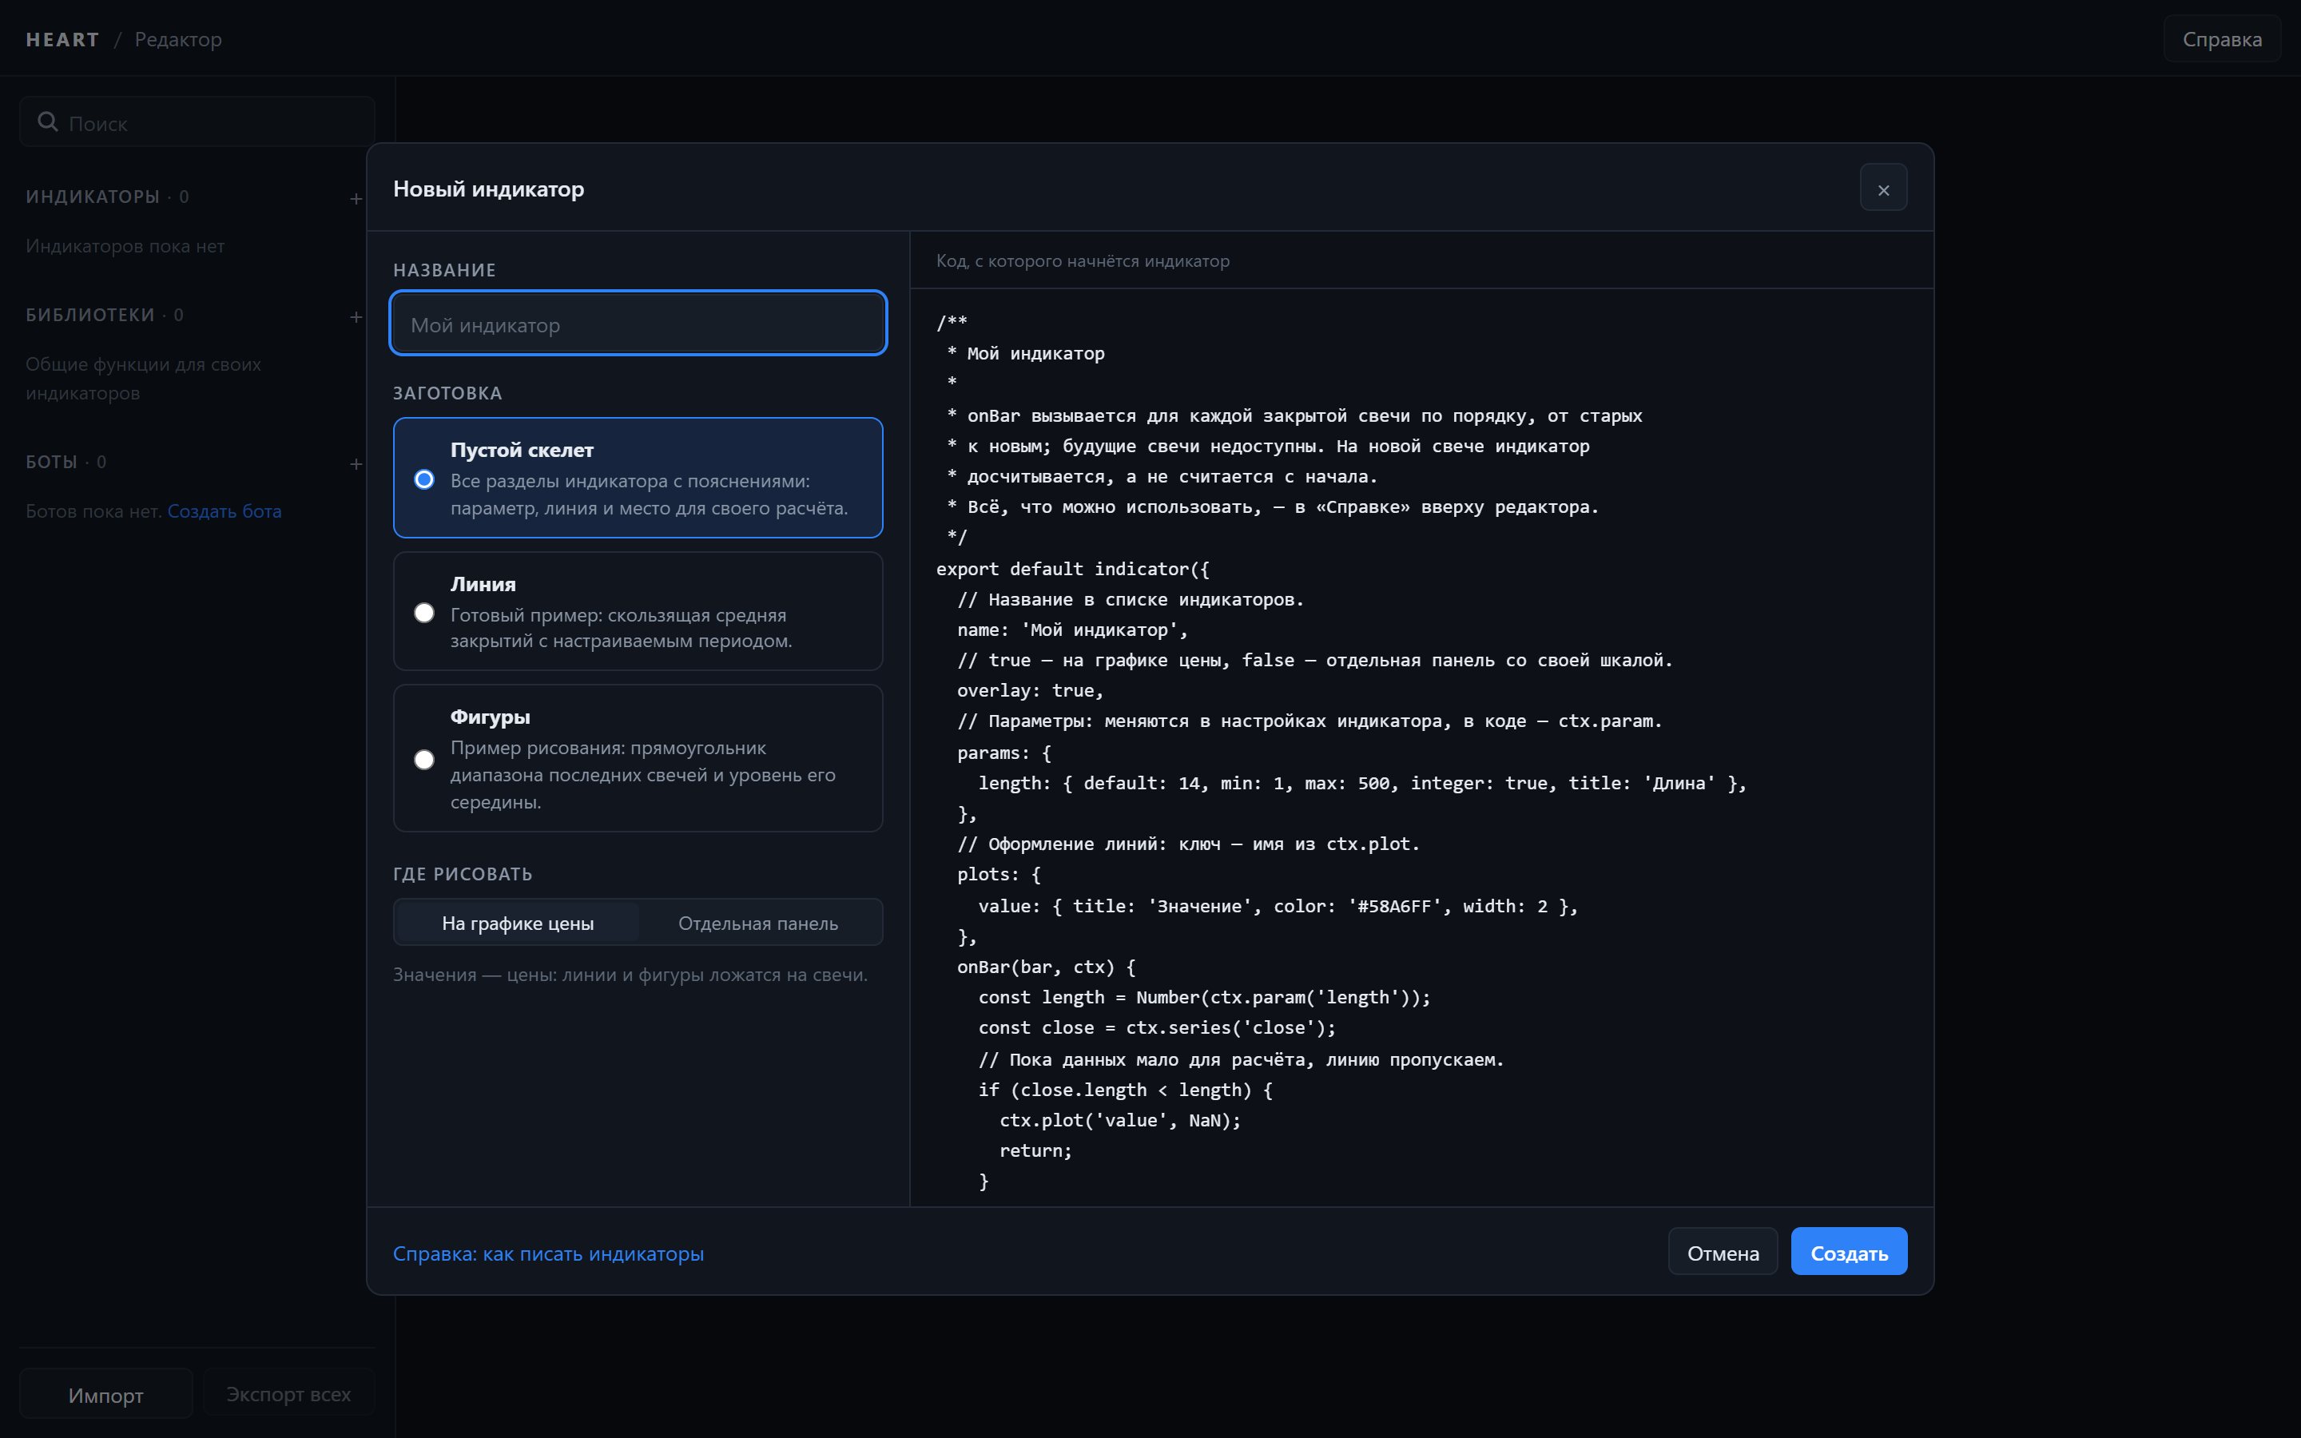Click code line "onBar(bar, ctx) {"

click(1046, 967)
